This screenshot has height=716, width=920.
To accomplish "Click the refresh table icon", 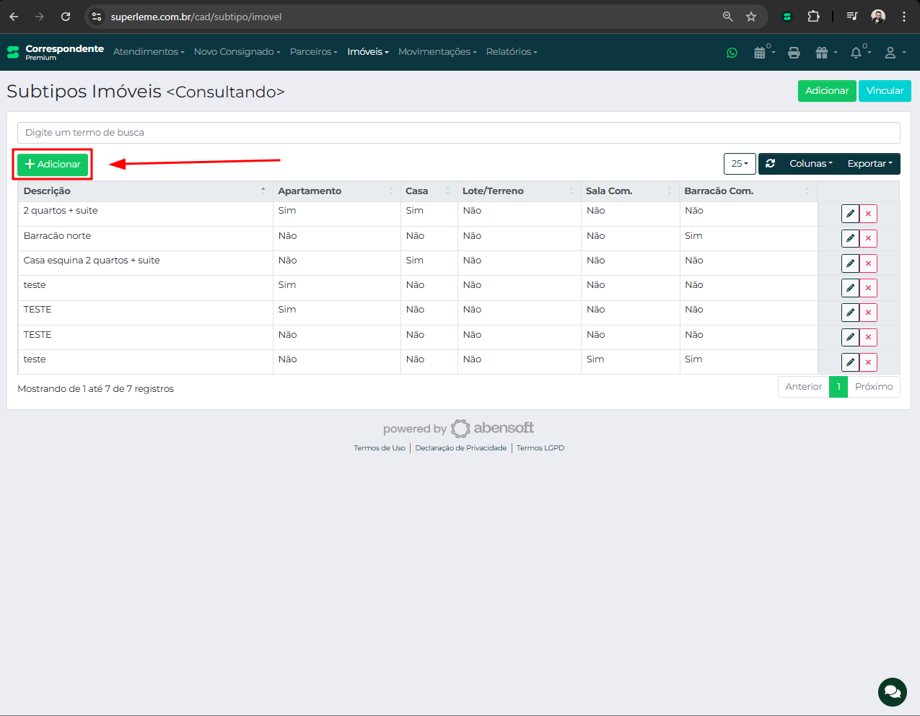I will pyautogui.click(x=771, y=164).
